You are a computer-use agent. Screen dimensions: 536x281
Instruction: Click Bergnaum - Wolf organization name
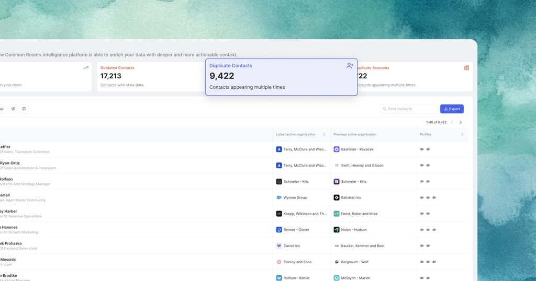355,262
